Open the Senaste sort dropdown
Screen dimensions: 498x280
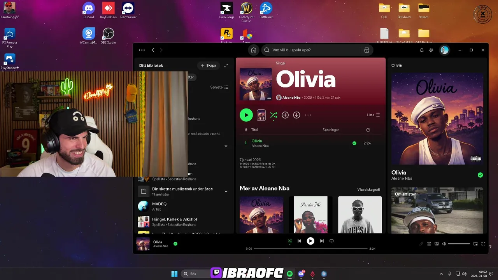coord(219,87)
